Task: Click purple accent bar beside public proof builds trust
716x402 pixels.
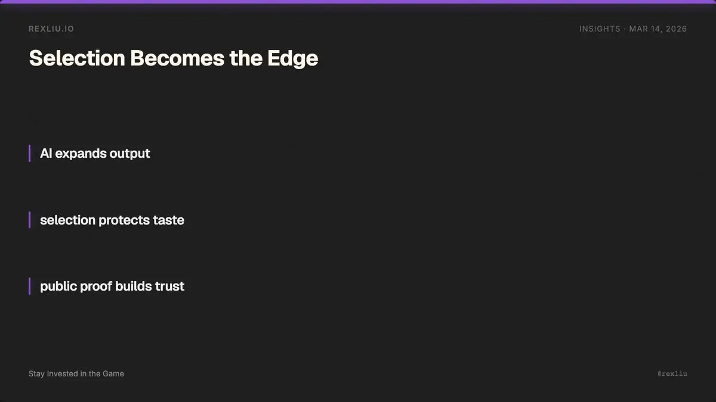Action: point(29,286)
